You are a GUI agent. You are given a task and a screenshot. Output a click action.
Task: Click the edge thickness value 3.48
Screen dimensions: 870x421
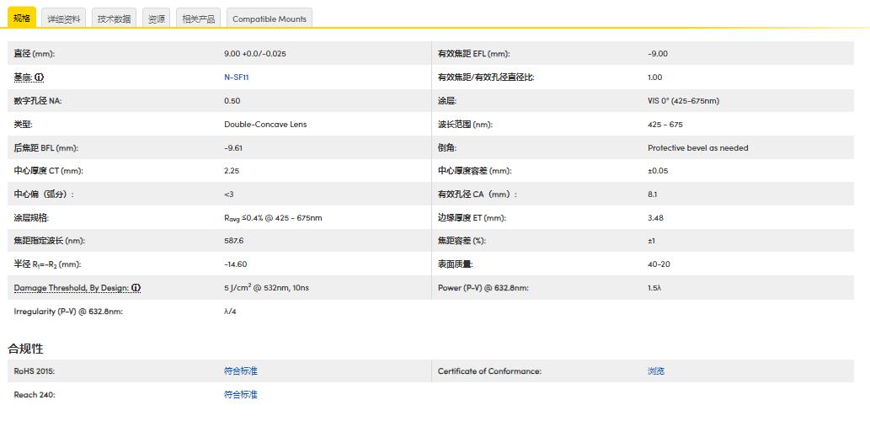coord(654,218)
